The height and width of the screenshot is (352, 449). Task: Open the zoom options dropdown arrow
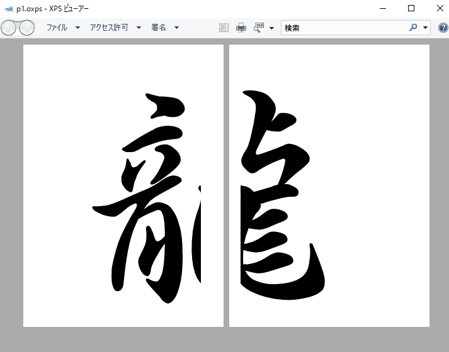(x=271, y=28)
